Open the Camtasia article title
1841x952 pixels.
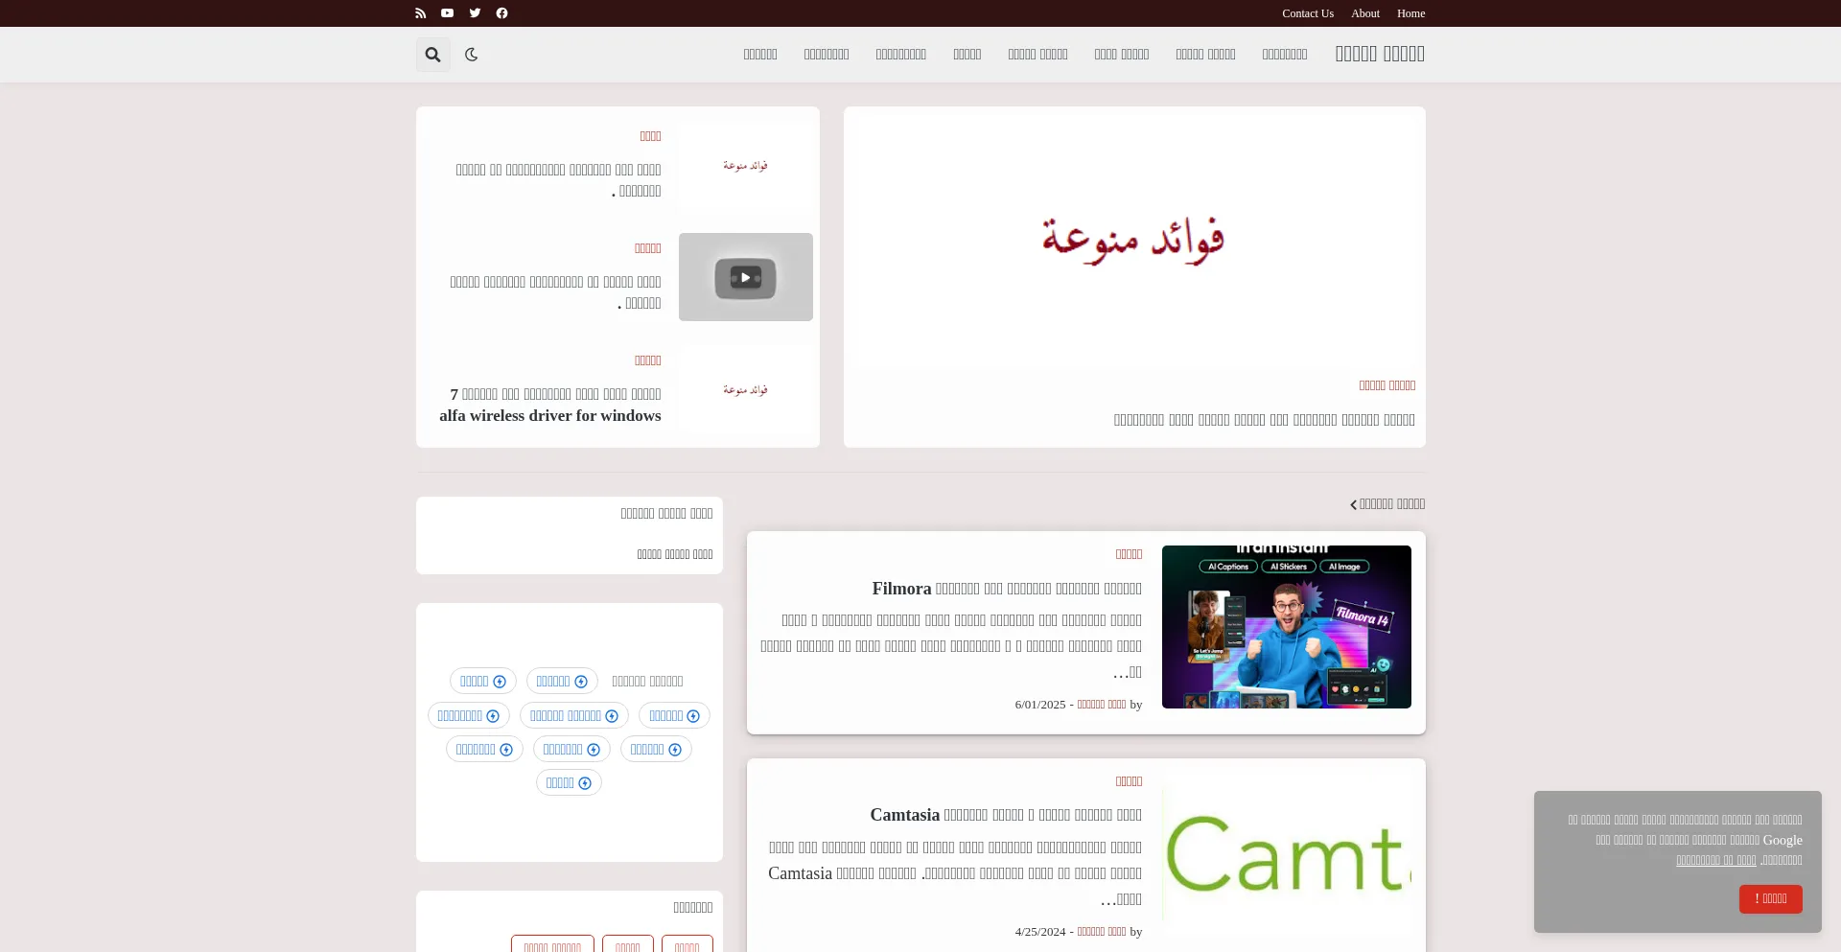point(1005,815)
